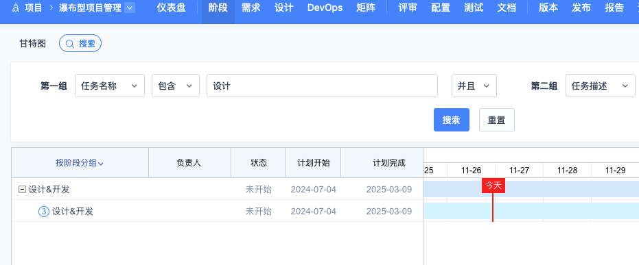Screen dimensions: 639x265
Task: Click the blue 搜索 button
Action: click(x=452, y=120)
